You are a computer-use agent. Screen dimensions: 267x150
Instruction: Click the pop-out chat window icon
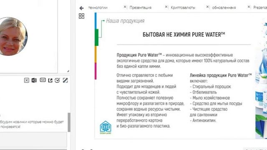click(50, 80)
